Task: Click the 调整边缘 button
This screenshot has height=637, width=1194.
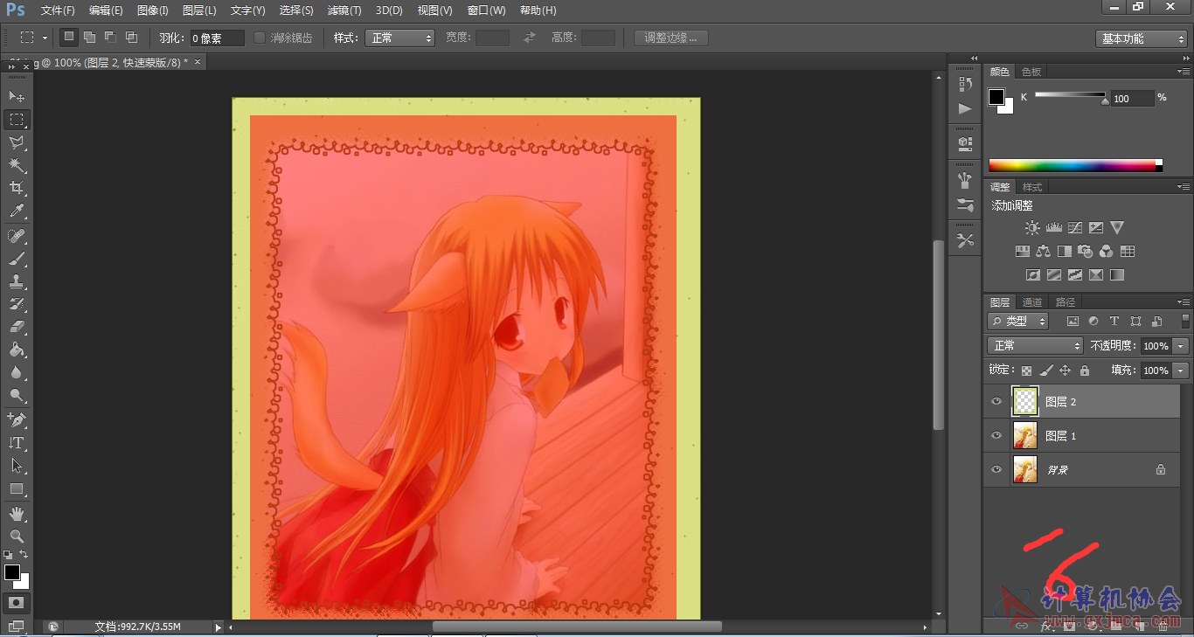Action: click(671, 38)
